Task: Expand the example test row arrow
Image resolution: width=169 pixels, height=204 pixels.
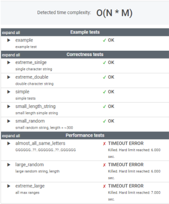Action: point(9,40)
